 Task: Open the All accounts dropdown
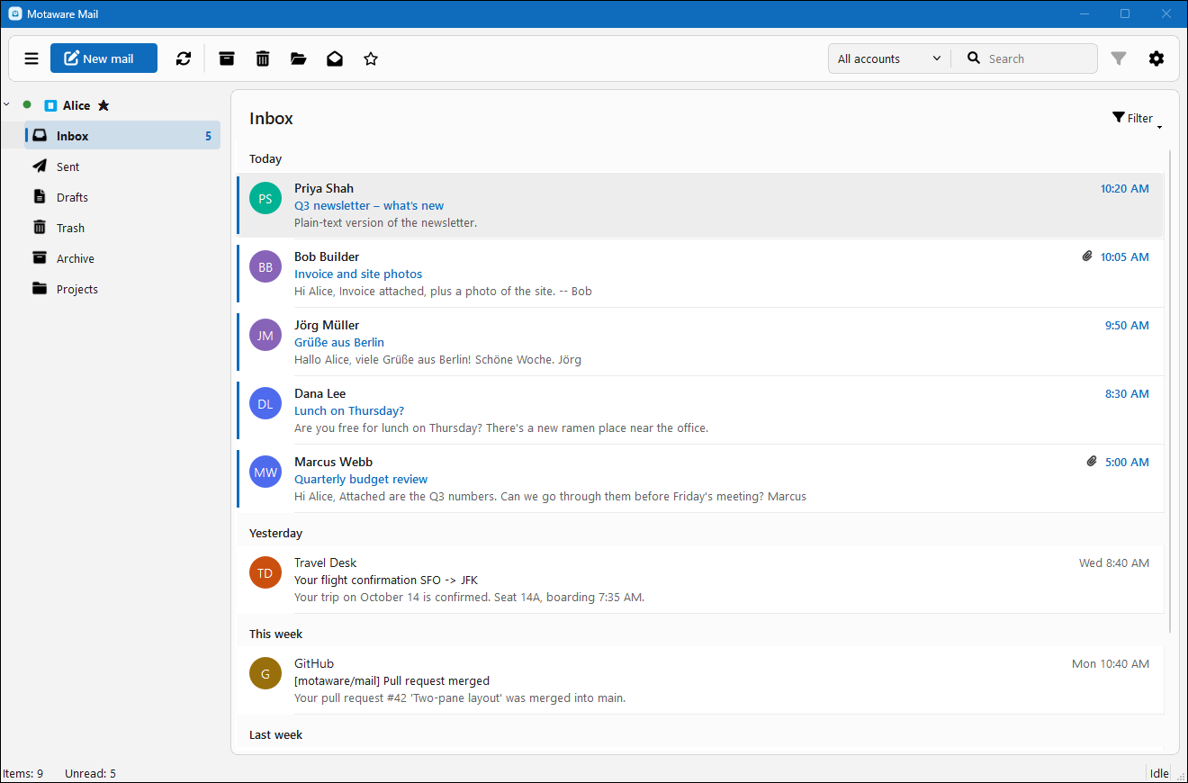(889, 58)
